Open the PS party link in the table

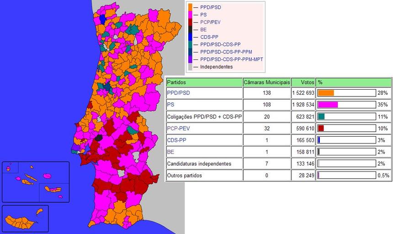tap(170, 105)
